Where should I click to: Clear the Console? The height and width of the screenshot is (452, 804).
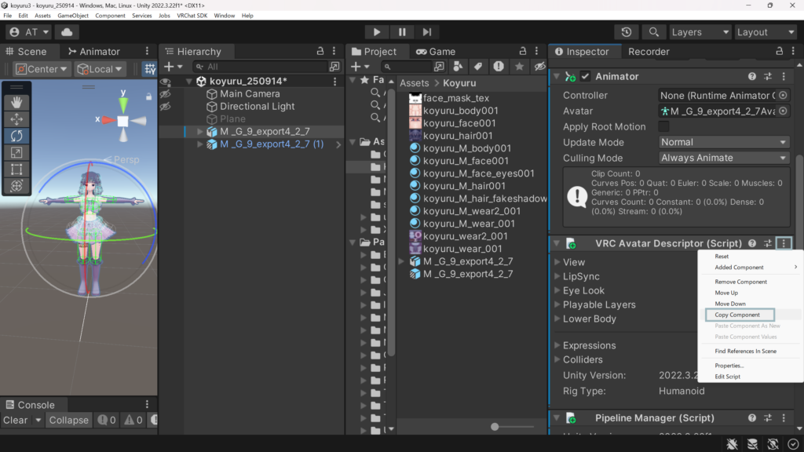[16, 421]
